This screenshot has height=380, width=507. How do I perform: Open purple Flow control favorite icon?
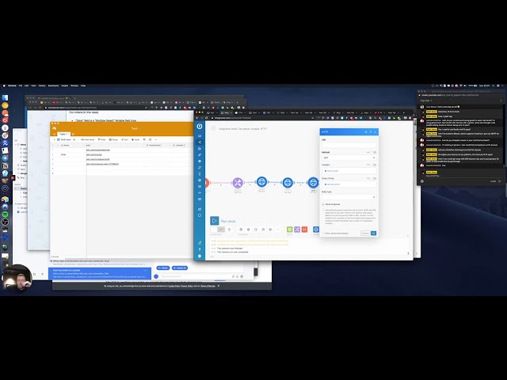tap(297, 230)
